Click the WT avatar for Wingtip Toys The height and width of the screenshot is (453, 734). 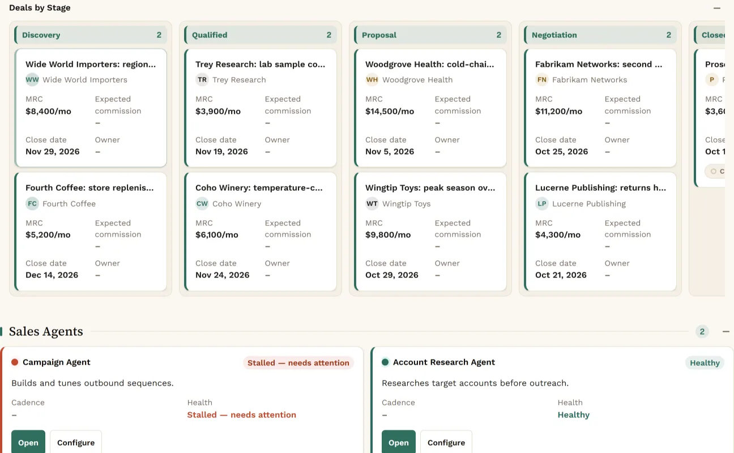pyautogui.click(x=372, y=203)
